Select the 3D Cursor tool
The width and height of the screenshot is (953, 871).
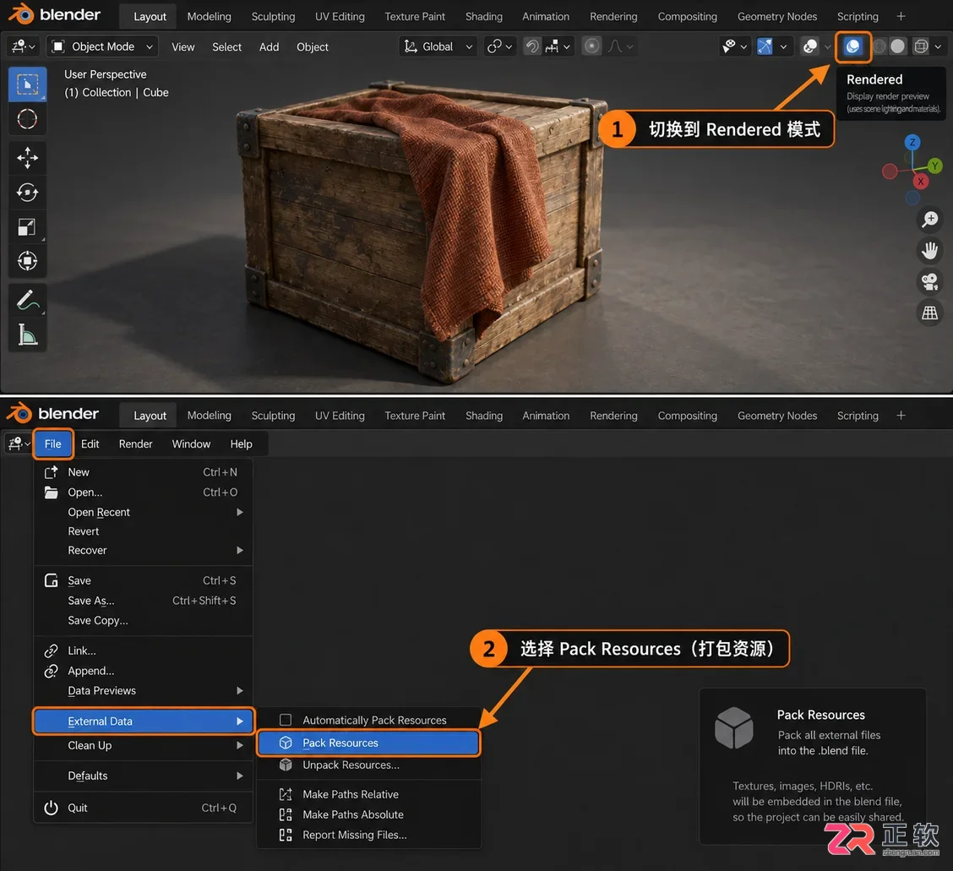coord(27,118)
